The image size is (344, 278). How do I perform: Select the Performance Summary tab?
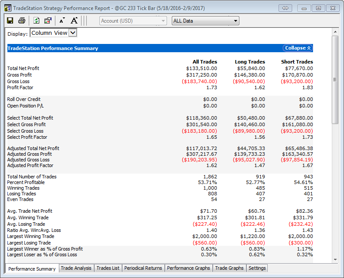coord(32,269)
